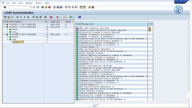Expand the 11:36:17 log entry
Screen dimensions: 192x108
click(x=4, y=24)
